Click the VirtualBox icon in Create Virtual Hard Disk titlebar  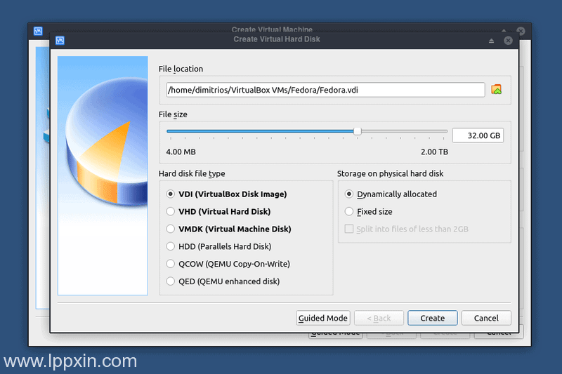[60, 41]
